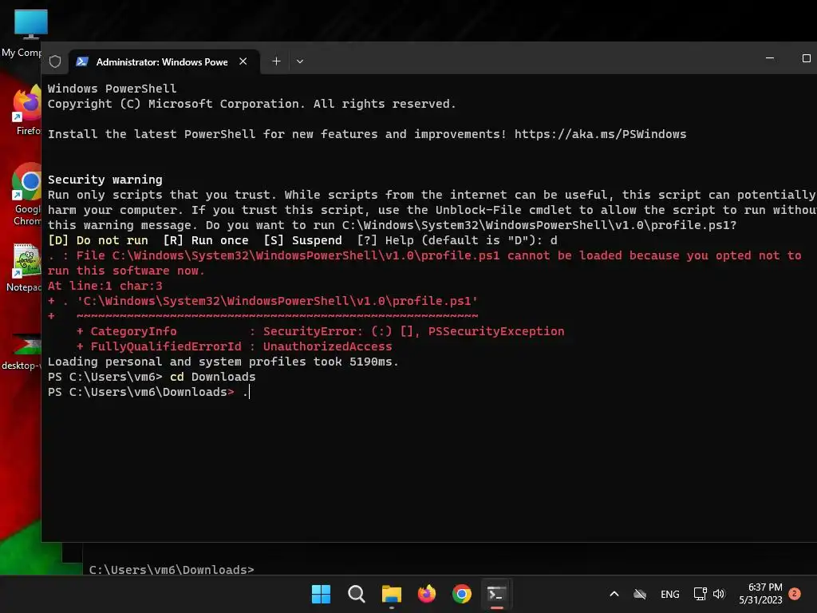
Task: Open File Explorer from the taskbar
Action: click(x=391, y=594)
